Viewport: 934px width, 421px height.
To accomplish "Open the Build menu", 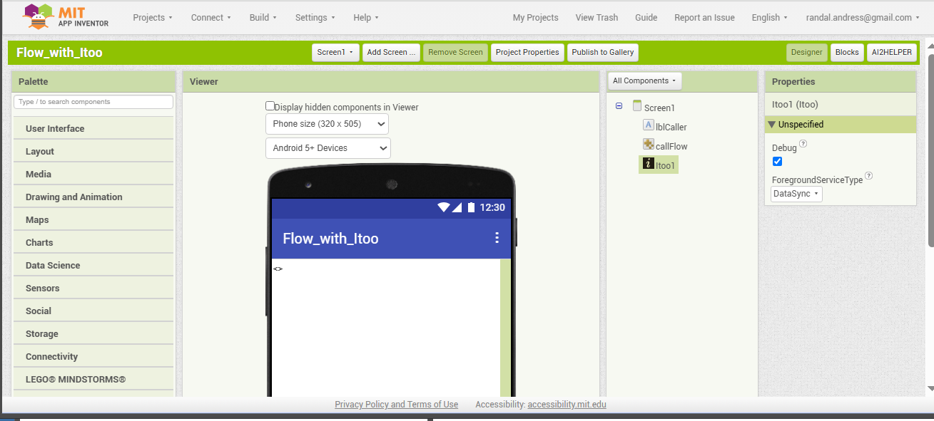I will coord(263,18).
